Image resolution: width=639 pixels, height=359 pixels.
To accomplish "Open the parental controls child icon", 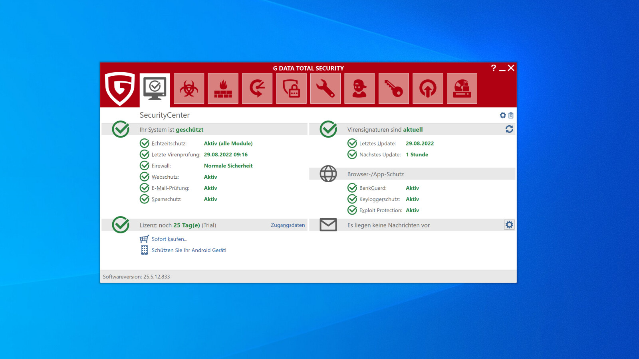I will click(x=359, y=89).
